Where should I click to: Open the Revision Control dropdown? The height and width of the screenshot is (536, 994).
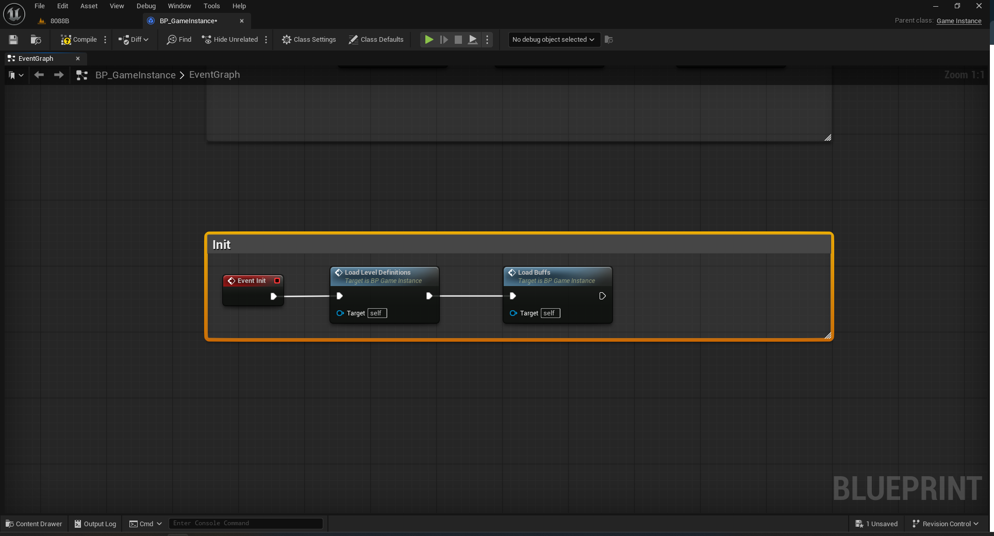point(945,524)
